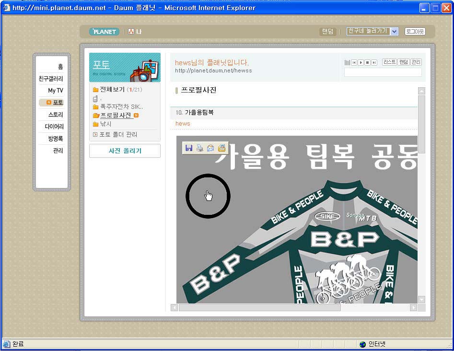Click the horizontal scrollbar left arrow
Viewport: 454px width, 351px height.
coord(174,307)
